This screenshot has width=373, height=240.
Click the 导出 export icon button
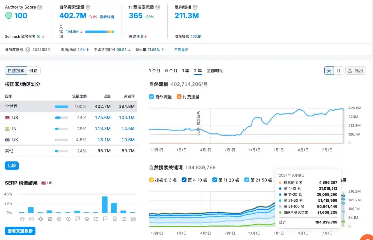(x=356, y=70)
